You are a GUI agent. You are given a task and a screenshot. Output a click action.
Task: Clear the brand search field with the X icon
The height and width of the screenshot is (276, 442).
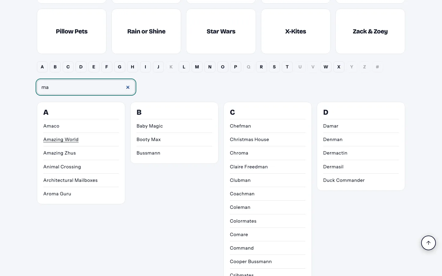click(128, 87)
